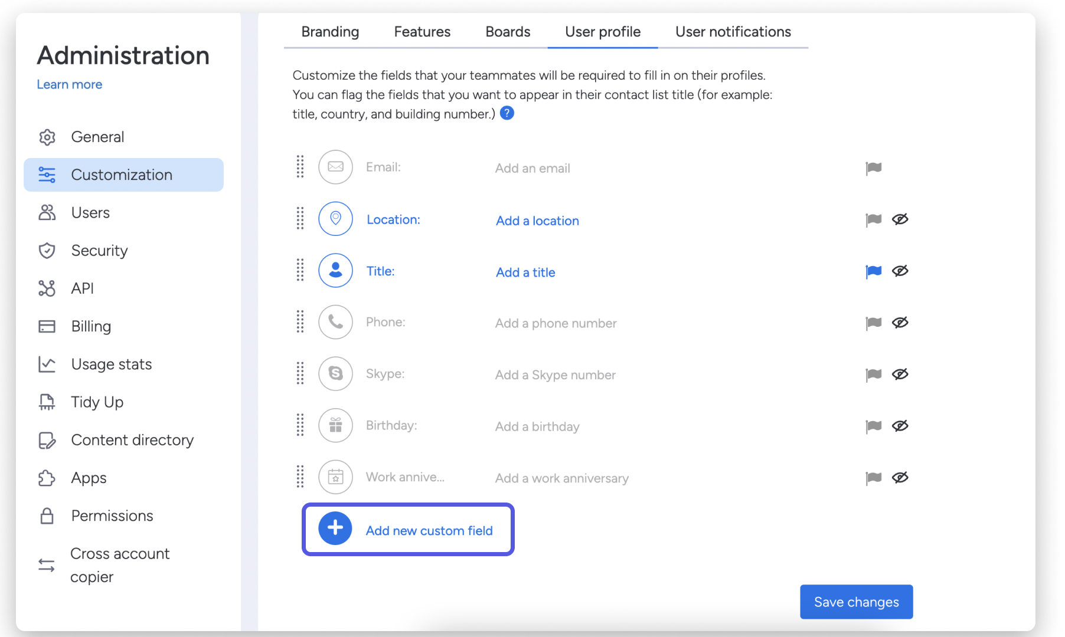Hide the Birthday field with eye icon

tap(900, 426)
